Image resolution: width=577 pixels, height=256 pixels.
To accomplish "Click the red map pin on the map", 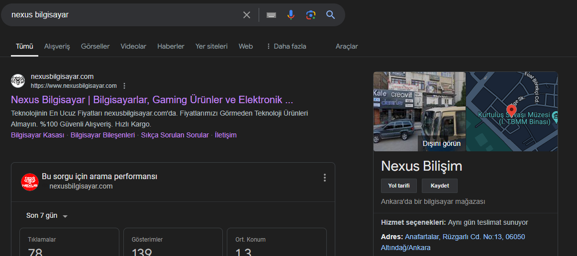I will point(511,110).
